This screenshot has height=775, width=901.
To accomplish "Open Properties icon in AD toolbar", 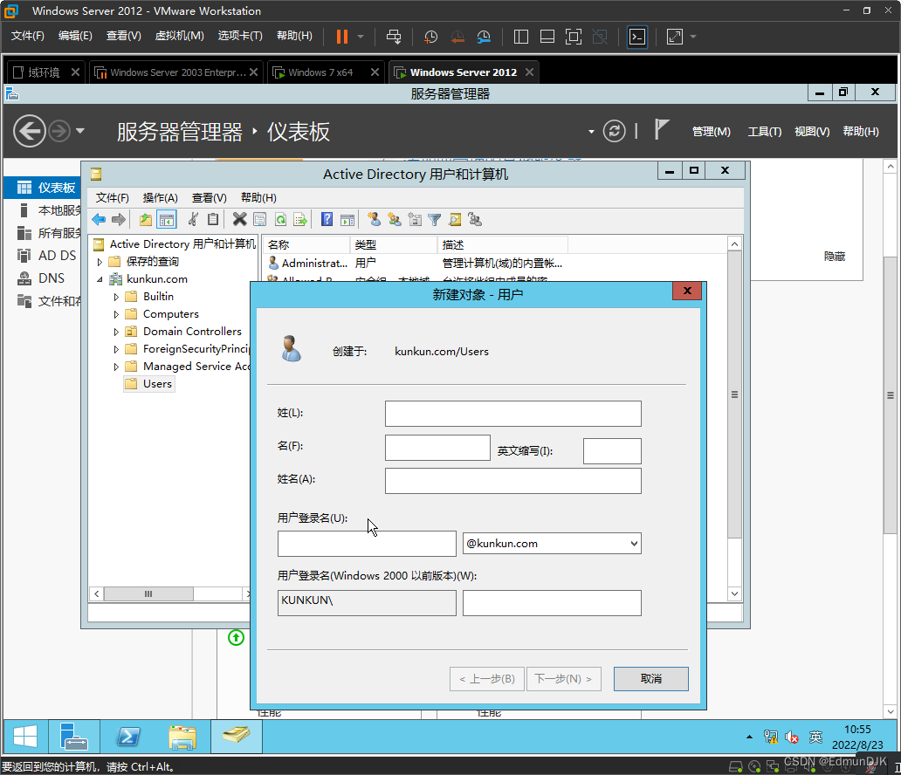I will (x=259, y=219).
